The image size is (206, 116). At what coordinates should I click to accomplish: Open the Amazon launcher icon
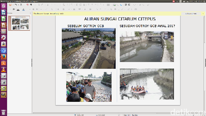tap(4, 44)
